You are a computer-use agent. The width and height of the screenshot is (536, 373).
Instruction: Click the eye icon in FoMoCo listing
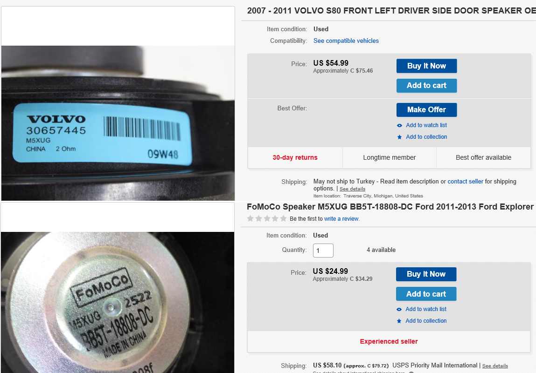[x=399, y=310]
